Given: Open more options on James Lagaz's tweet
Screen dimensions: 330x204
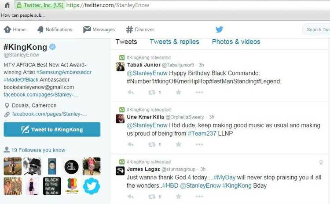Looking at the screenshot, I should (199, 197).
